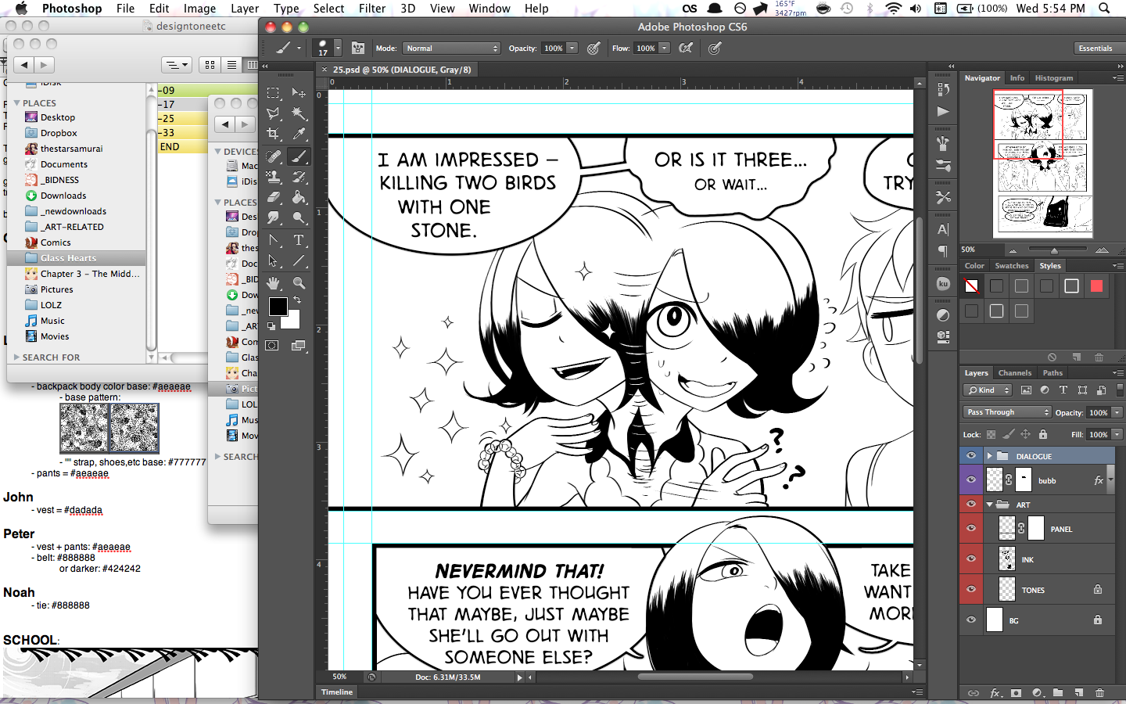Select the Line tool
Screen dimensions: 1126x704
click(x=299, y=260)
